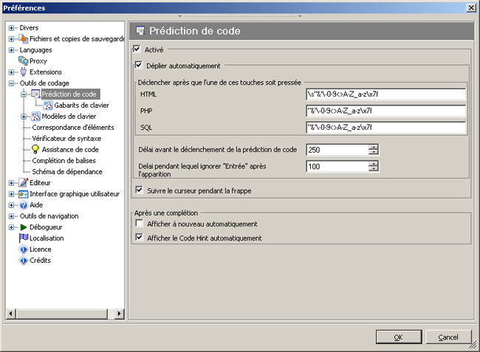Screen dimensions: 480x352
Task: Select Vérificateur de syntaxe in the tree
Action: point(66,138)
